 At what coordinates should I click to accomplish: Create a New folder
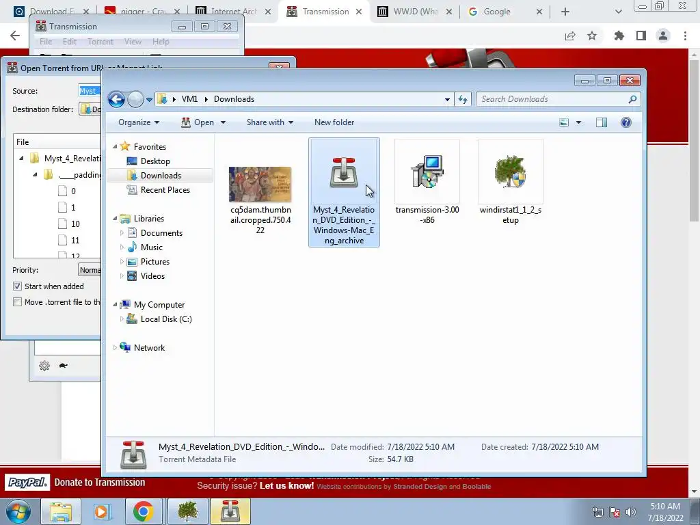[x=334, y=122]
